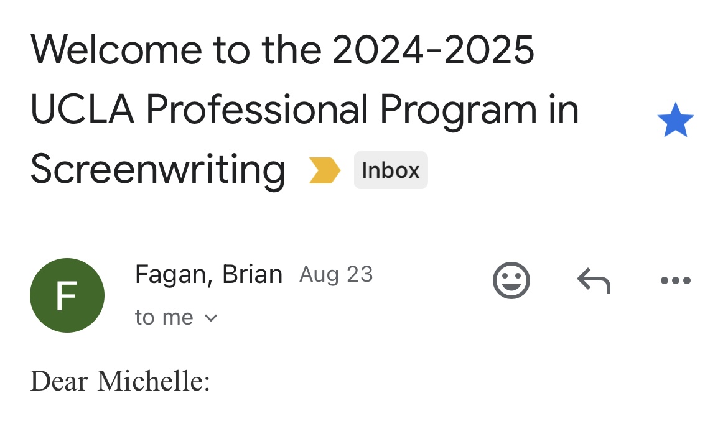Click the yellow importance marker

[325, 170]
